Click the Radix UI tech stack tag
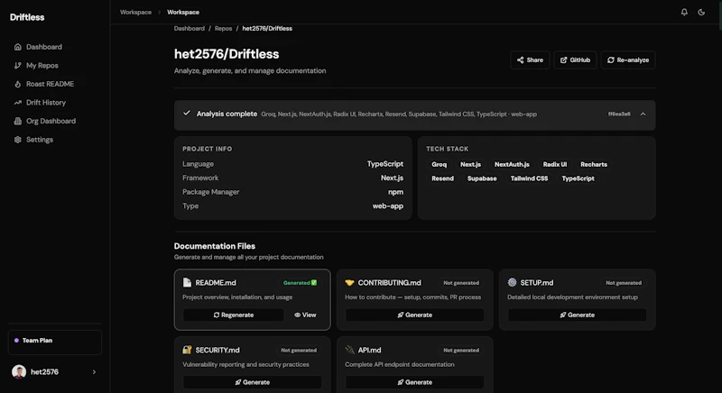 coord(555,164)
